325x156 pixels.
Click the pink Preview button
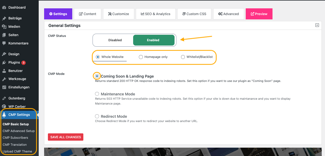(x=259, y=14)
